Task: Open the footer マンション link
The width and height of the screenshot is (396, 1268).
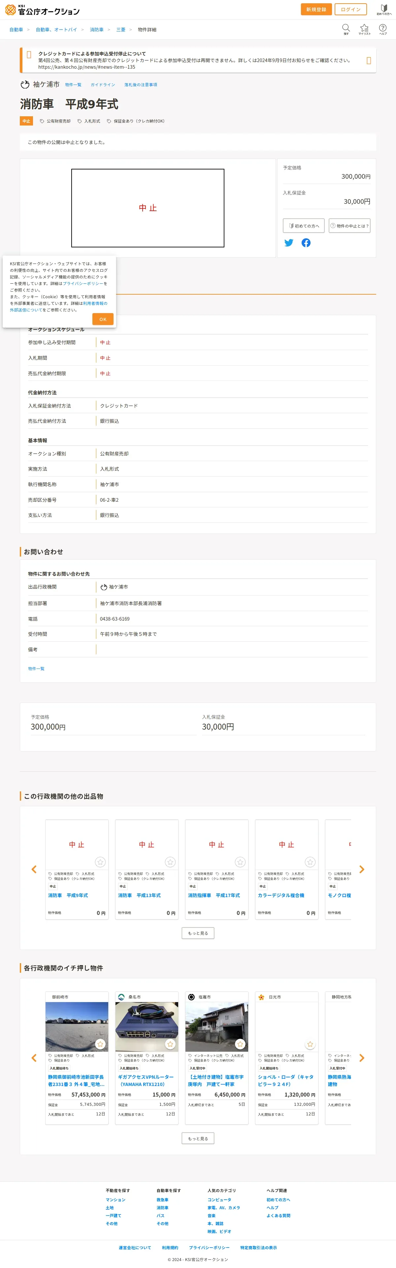Action: [115, 1200]
